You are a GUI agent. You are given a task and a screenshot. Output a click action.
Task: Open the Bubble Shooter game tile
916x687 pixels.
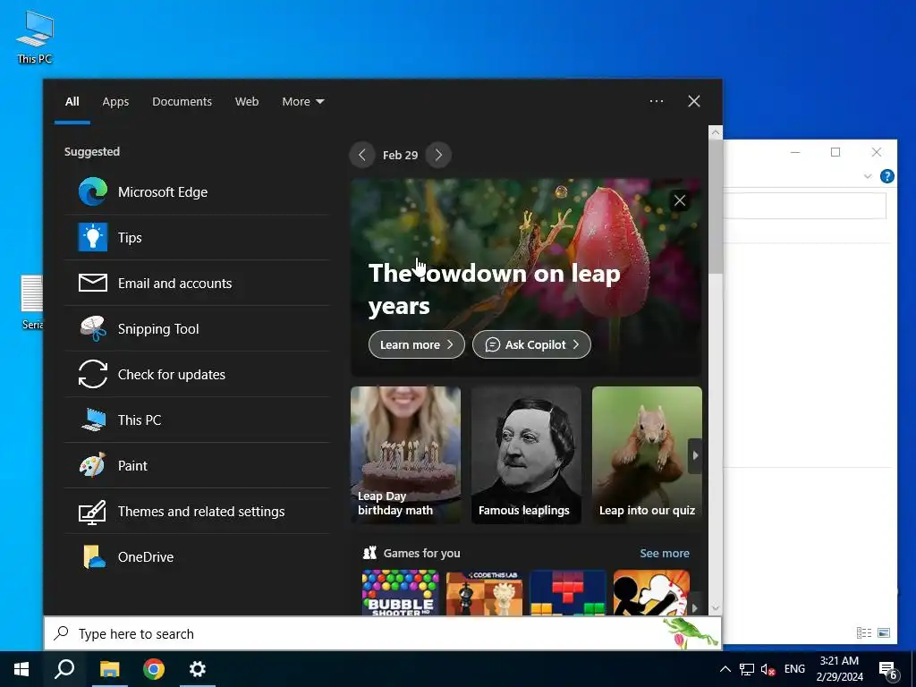pos(400,593)
